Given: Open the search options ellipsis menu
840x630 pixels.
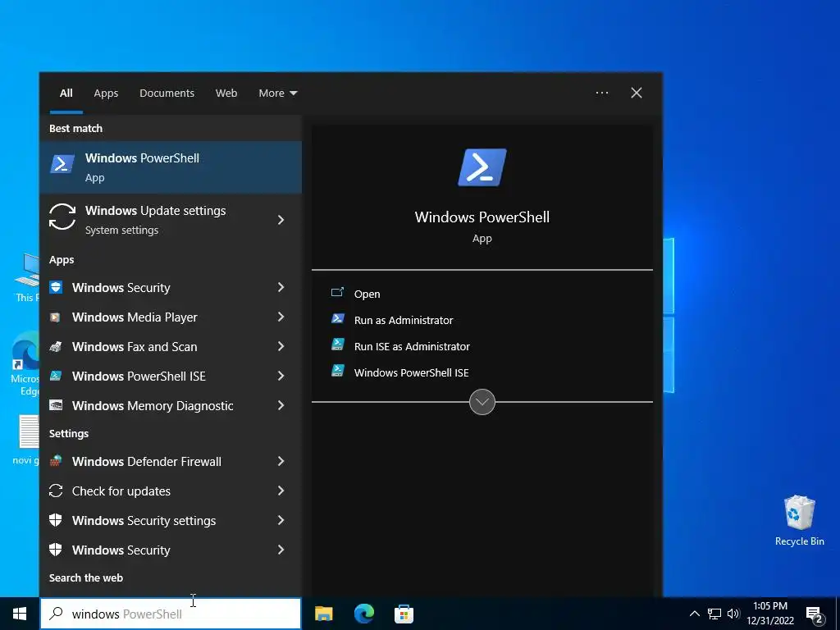Looking at the screenshot, I should [x=602, y=93].
